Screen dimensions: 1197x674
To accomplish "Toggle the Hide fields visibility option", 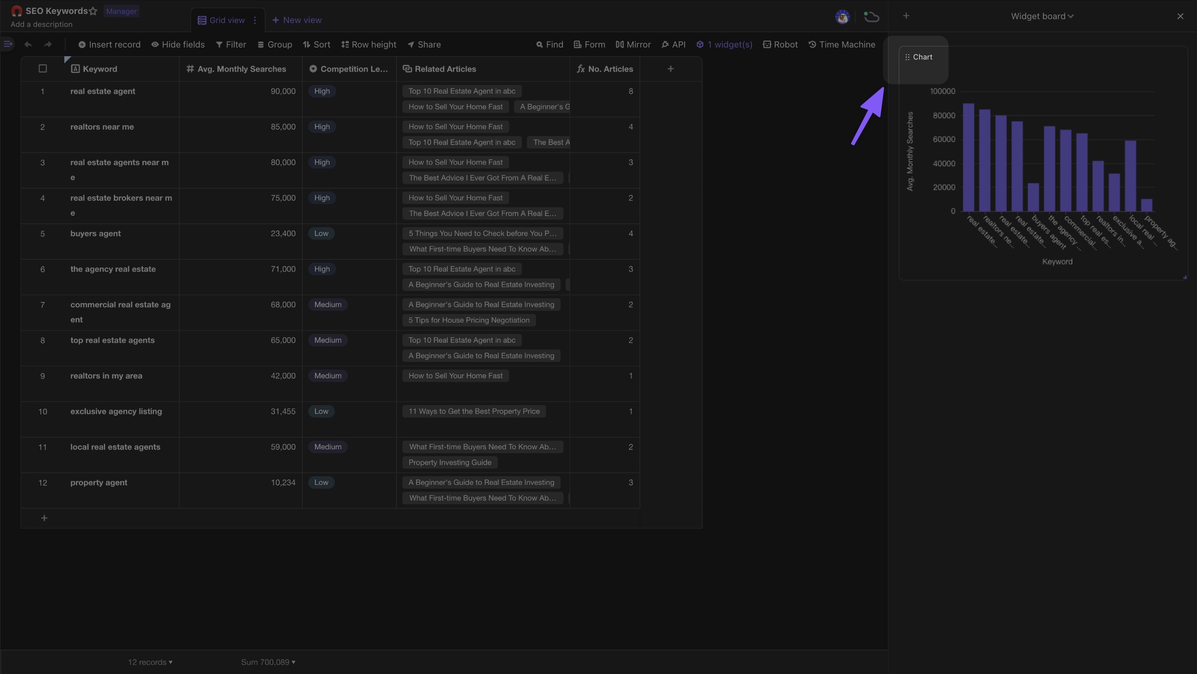I will (x=177, y=44).
